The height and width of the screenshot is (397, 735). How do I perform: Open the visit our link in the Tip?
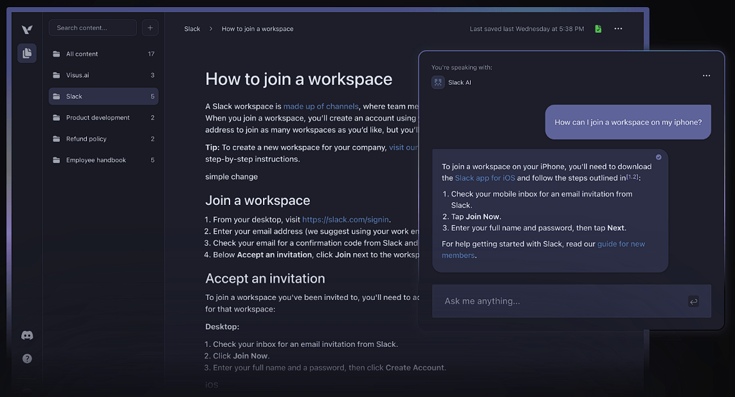tap(403, 148)
